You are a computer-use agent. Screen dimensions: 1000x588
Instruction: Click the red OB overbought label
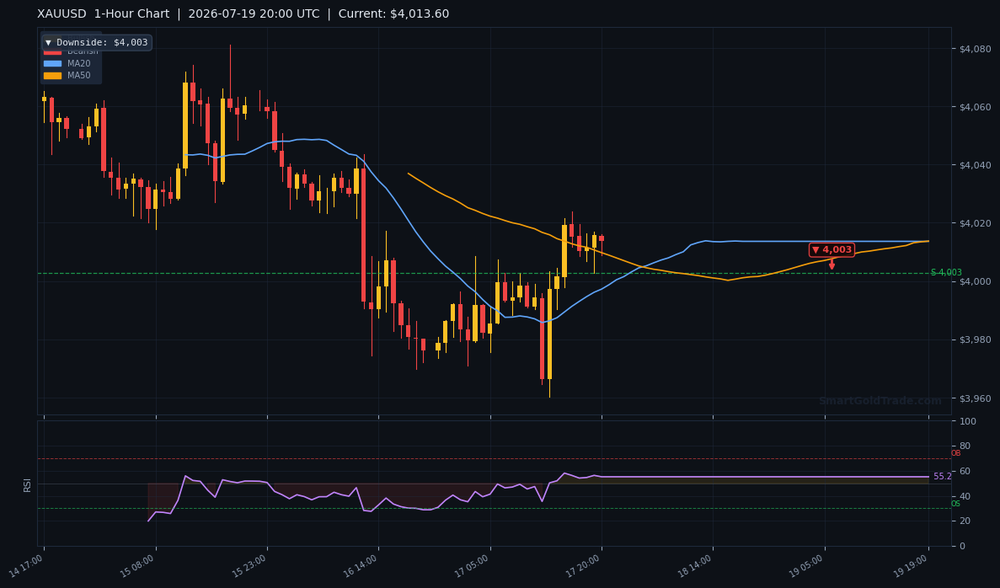(955, 453)
